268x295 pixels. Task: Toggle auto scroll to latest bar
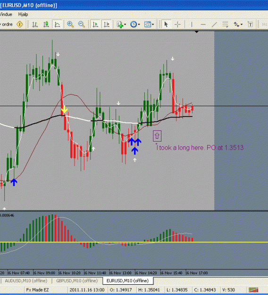95,25
